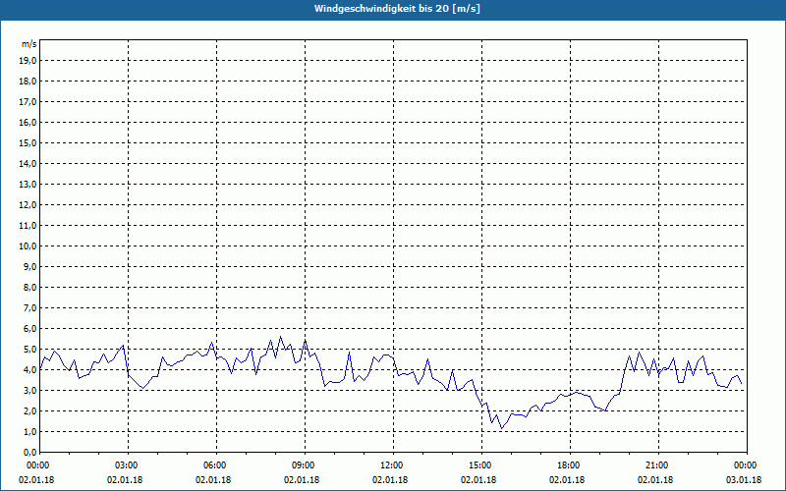
Task: Select the 9,0 y-axis value
Action: click(x=29, y=266)
